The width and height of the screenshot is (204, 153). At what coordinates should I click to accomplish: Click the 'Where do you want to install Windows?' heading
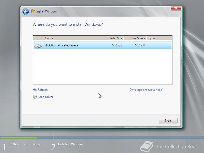click(68, 24)
